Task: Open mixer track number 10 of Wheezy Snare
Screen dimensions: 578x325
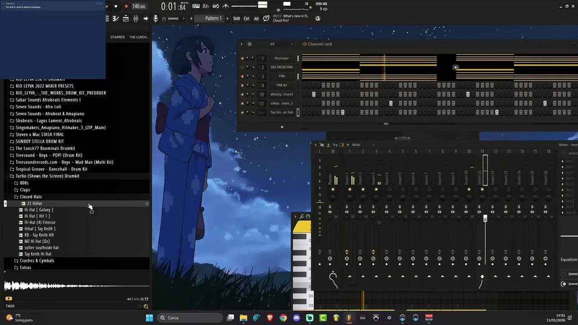Action: (262, 94)
